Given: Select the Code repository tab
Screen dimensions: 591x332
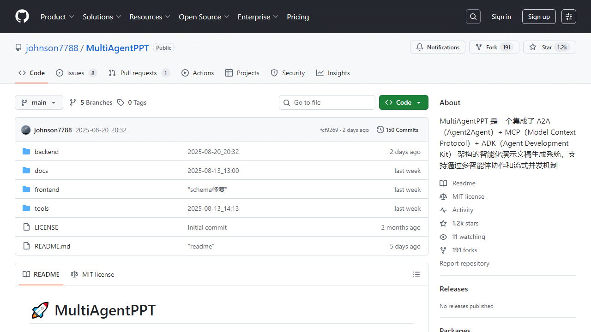Looking at the screenshot, I should (x=31, y=73).
